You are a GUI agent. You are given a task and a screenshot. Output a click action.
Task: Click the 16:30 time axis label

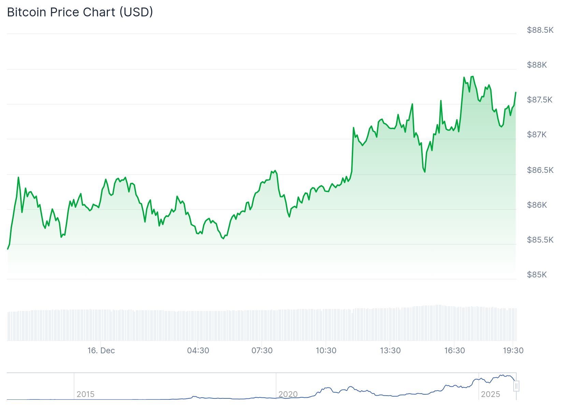pyautogui.click(x=455, y=351)
